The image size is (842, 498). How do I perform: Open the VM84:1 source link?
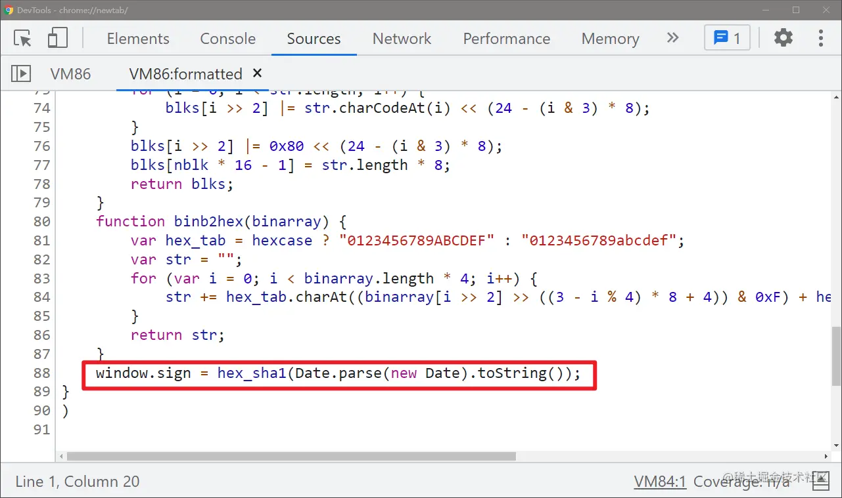(660, 481)
